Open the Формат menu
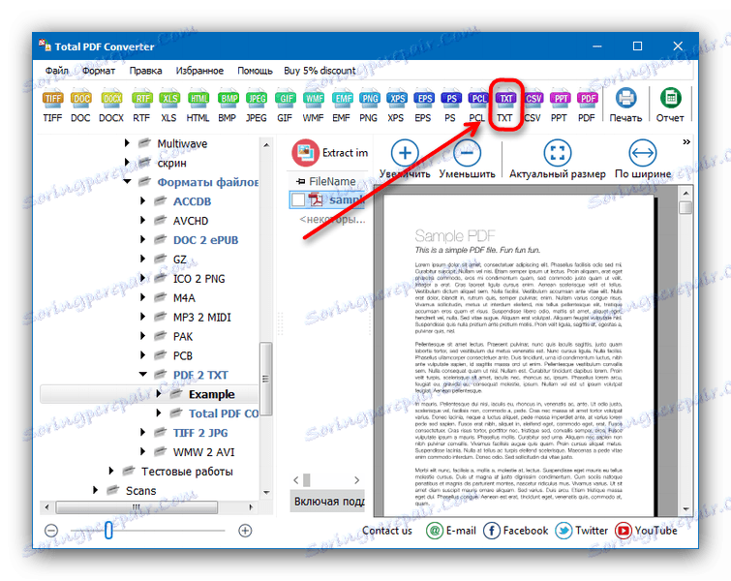This screenshot has width=731, height=581. (99, 71)
